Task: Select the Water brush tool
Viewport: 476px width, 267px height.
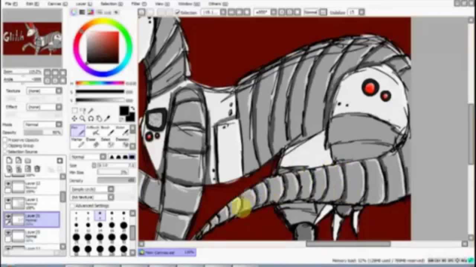Action: tap(122, 131)
